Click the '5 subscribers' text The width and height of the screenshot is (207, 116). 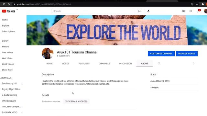coord(63,56)
